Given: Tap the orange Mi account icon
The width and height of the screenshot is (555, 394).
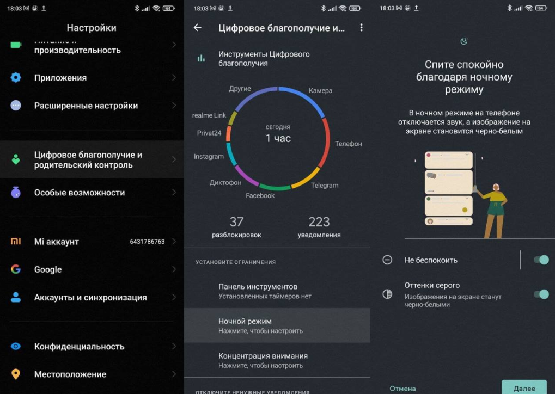Looking at the screenshot, I should point(16,241).
